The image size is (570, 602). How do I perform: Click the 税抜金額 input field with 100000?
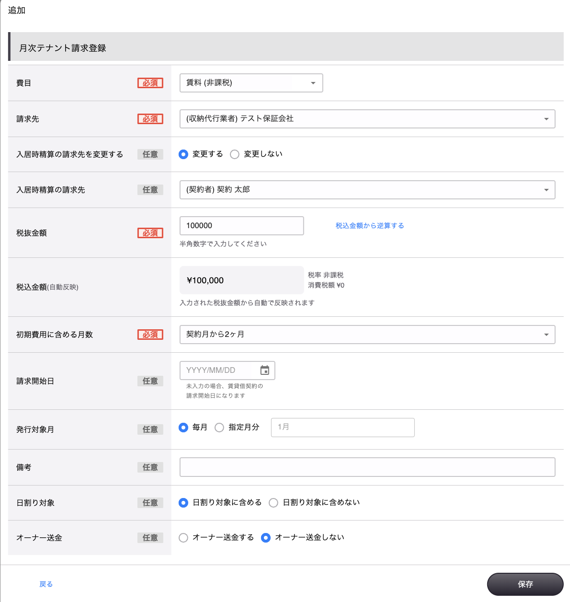(x=241, y=226)
